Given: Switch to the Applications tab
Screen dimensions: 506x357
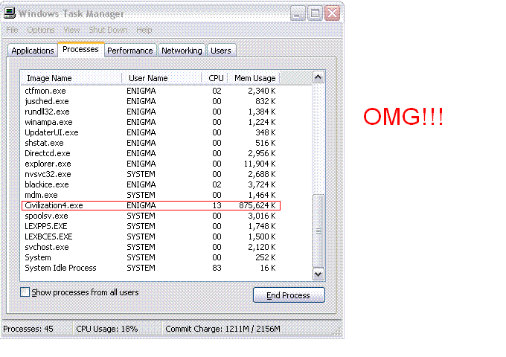Looking at the screenshot, I should point(33,51).
